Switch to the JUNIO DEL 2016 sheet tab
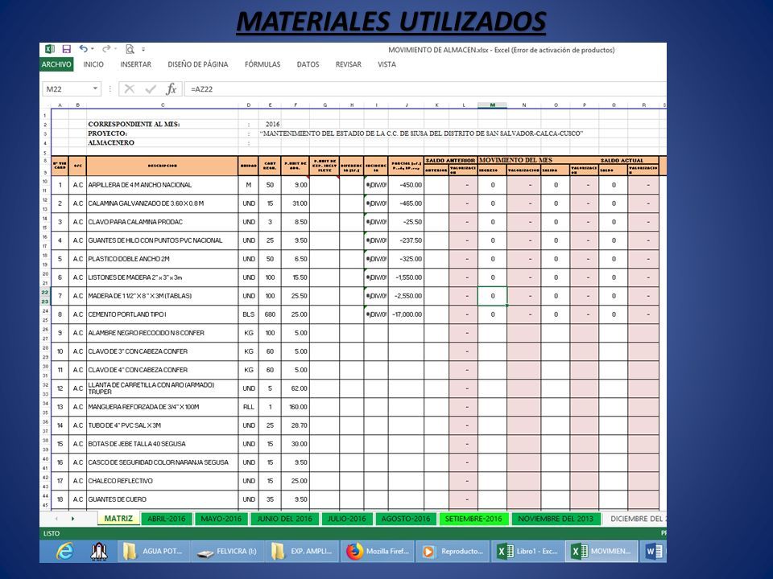 [284, 519]
